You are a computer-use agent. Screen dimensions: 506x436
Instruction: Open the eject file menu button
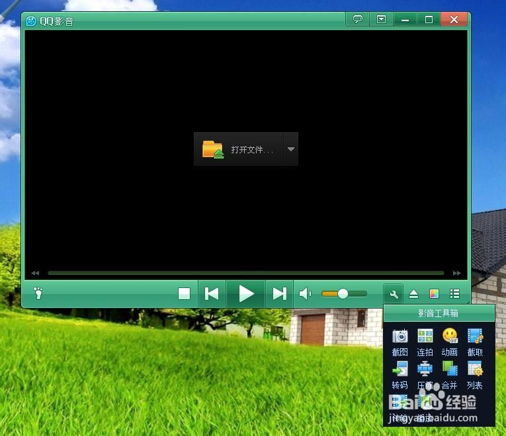click(413, 293)
